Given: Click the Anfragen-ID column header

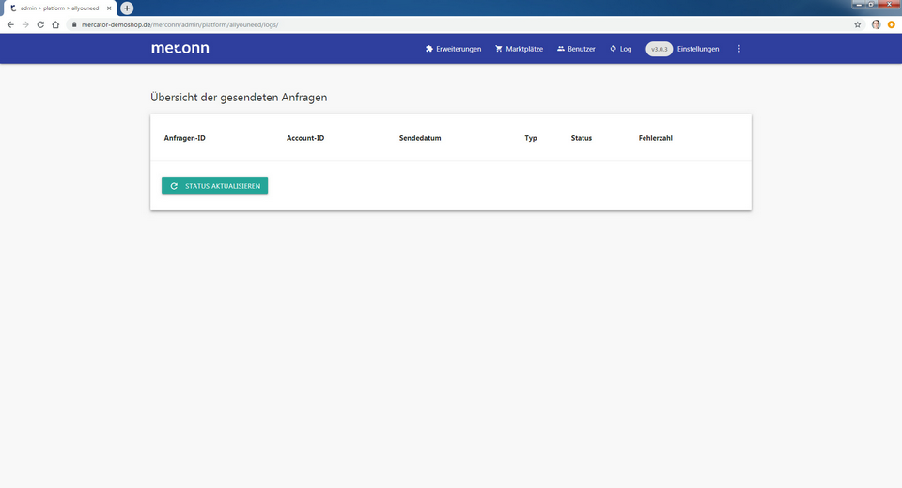Looking at the screenshot, I should 184,138.
